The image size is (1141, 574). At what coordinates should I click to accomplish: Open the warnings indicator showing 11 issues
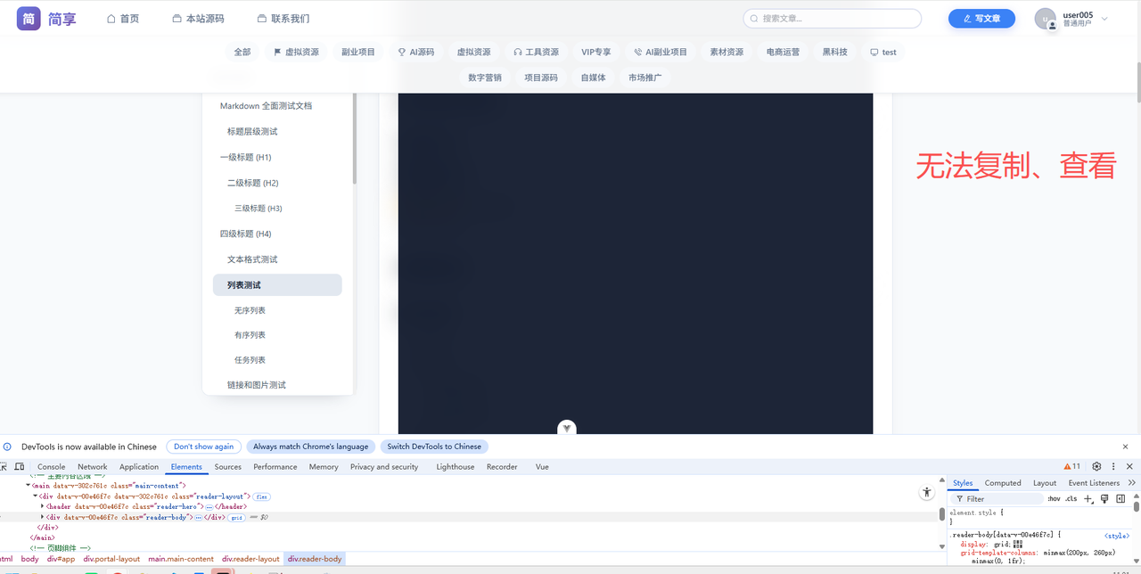click(x=1072, y=466)
